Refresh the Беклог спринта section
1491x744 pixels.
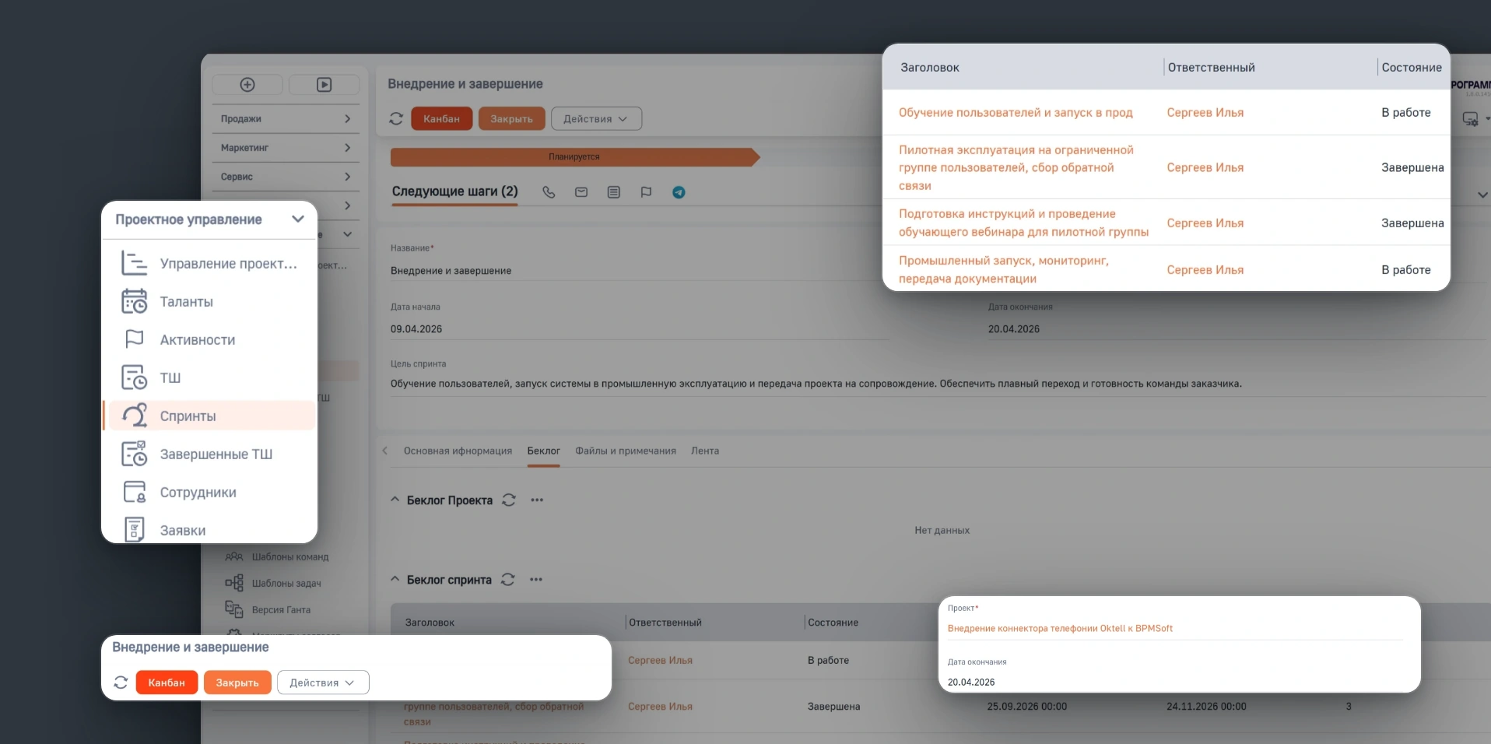coord(508,580)
